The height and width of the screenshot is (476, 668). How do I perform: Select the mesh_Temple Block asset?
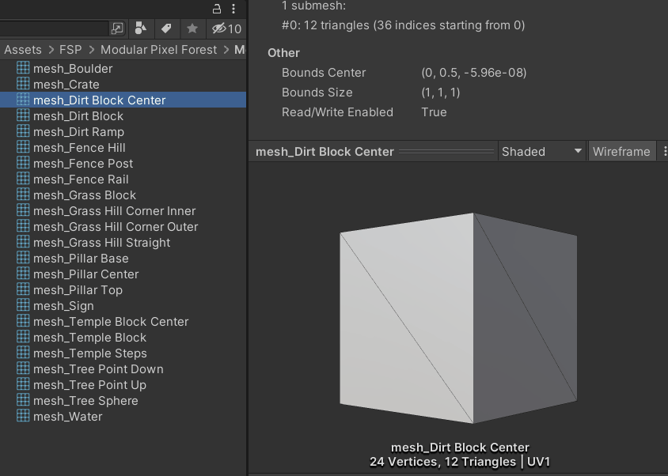pos(123,337)
